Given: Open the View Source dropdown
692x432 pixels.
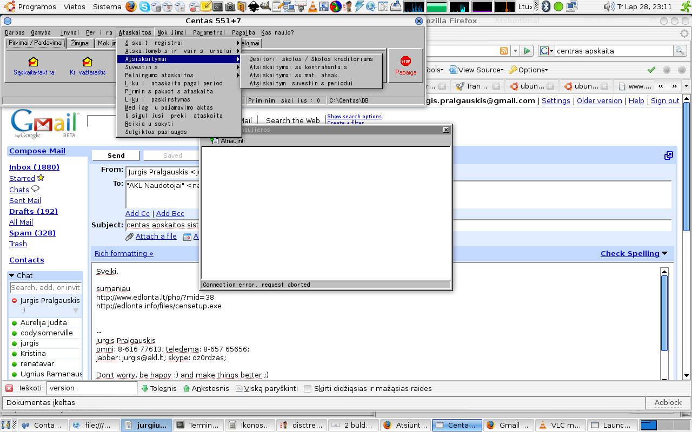Looking at the screenshot, I should pyautogui.click(x=476, y=70).
